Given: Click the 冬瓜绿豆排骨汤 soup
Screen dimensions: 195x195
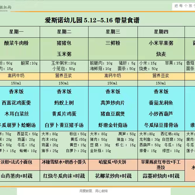Looking at the screenshot, I should click(x=161, y=125).
